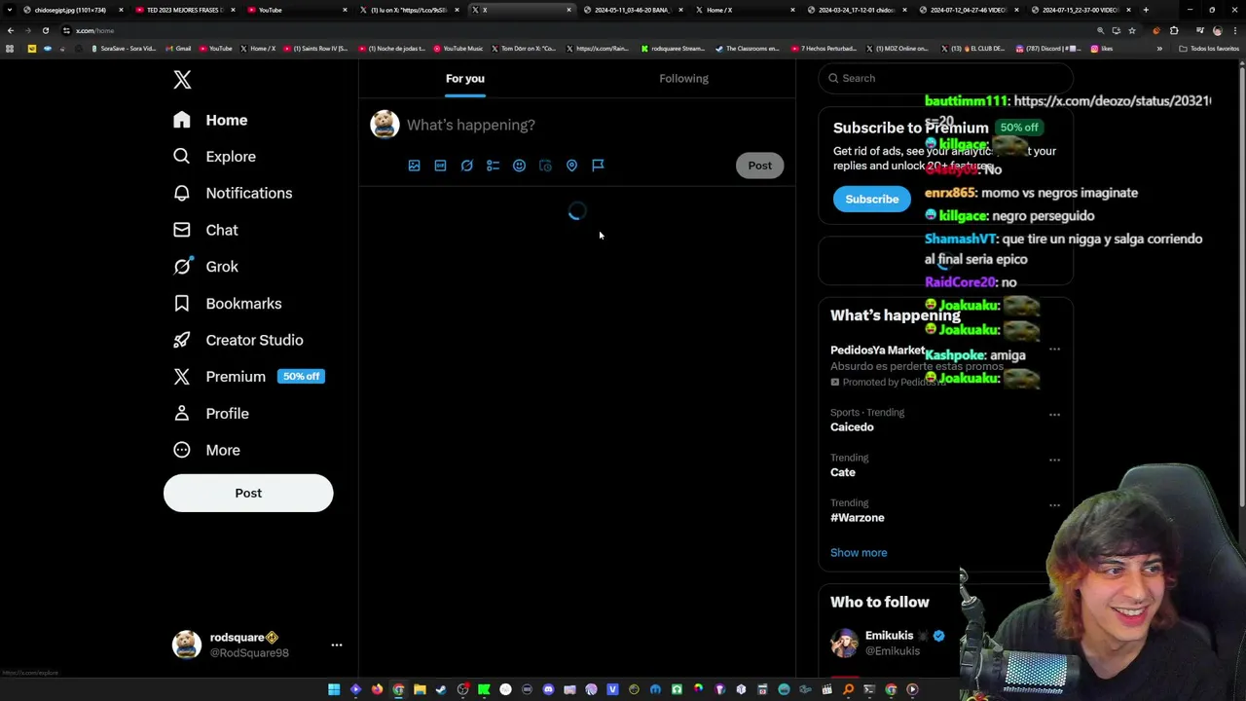Screen dimensions: 1246x701
Task: Click the Windows Start button in taskbar
Action: pyautogui.click(x=334, y=689)
